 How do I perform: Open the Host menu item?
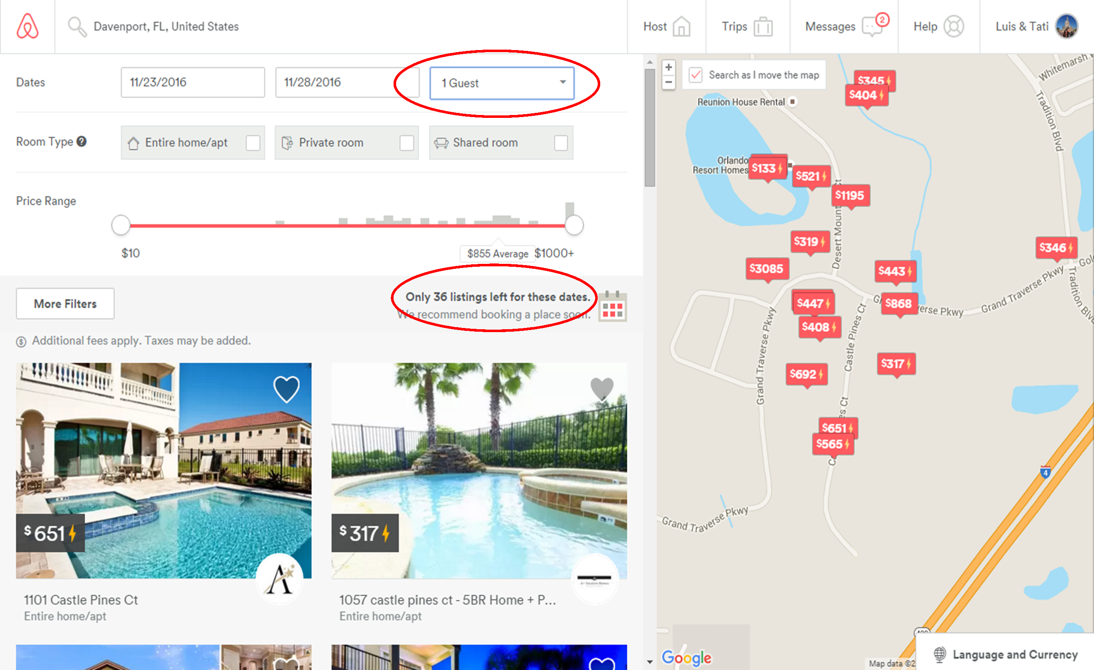666,26
